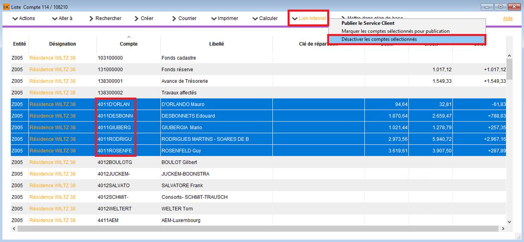Screen dimensions: 524x242
Task: Select account 4012BOULOTG
Action: (x=115, y=162)
